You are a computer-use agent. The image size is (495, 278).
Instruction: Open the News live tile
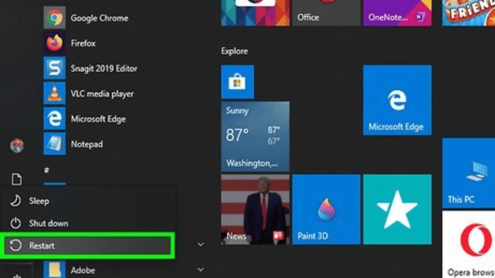point(255,209)
